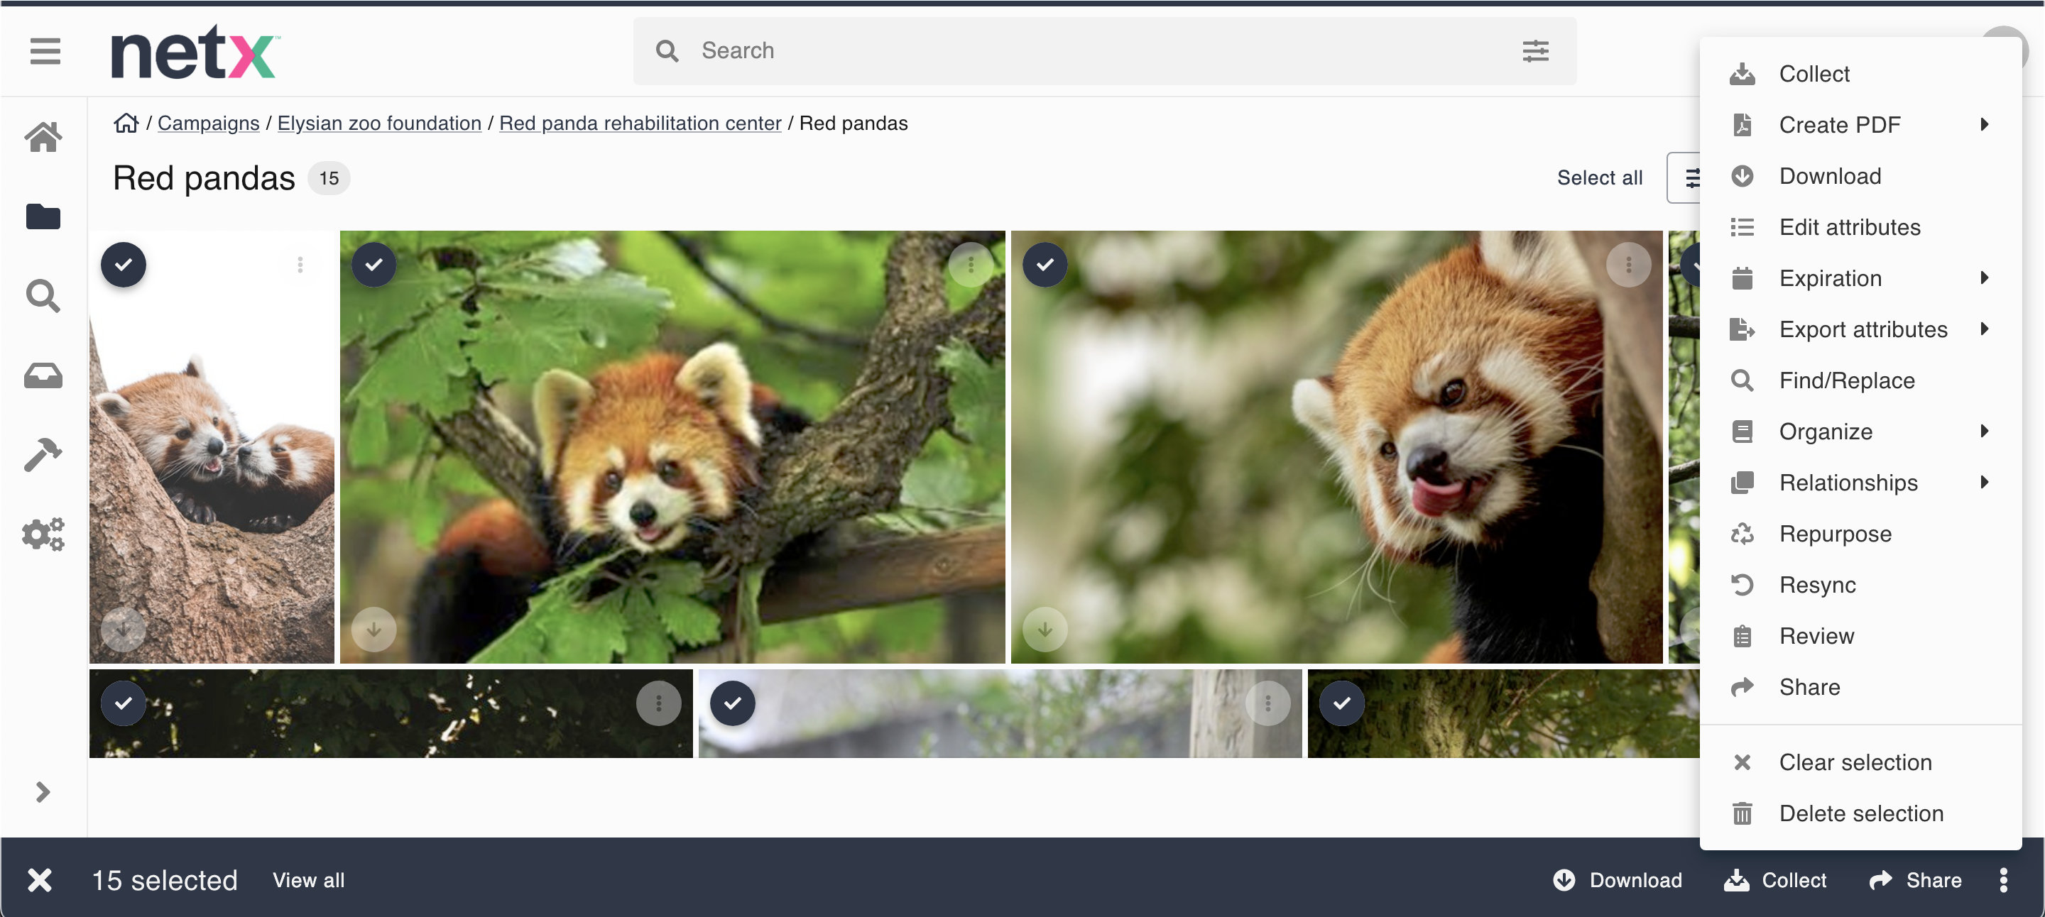
Task: Expand the Create PDF submenu
Action: [1984, 124]
